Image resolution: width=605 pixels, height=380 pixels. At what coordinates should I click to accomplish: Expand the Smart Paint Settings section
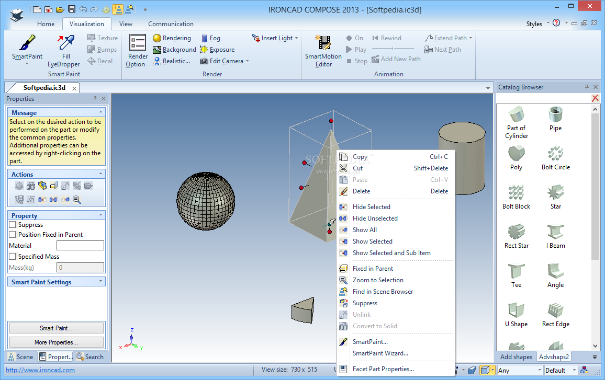pos(100,281)
